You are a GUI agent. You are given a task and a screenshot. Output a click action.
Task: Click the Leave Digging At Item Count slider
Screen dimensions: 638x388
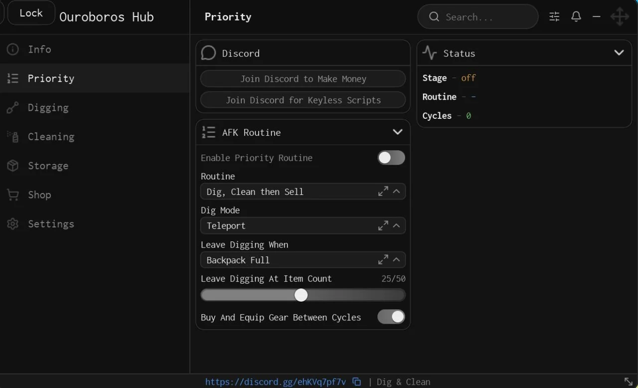(x=303, y=295)
